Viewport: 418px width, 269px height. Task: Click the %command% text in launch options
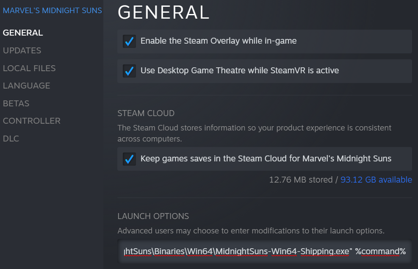coord(380,252)
